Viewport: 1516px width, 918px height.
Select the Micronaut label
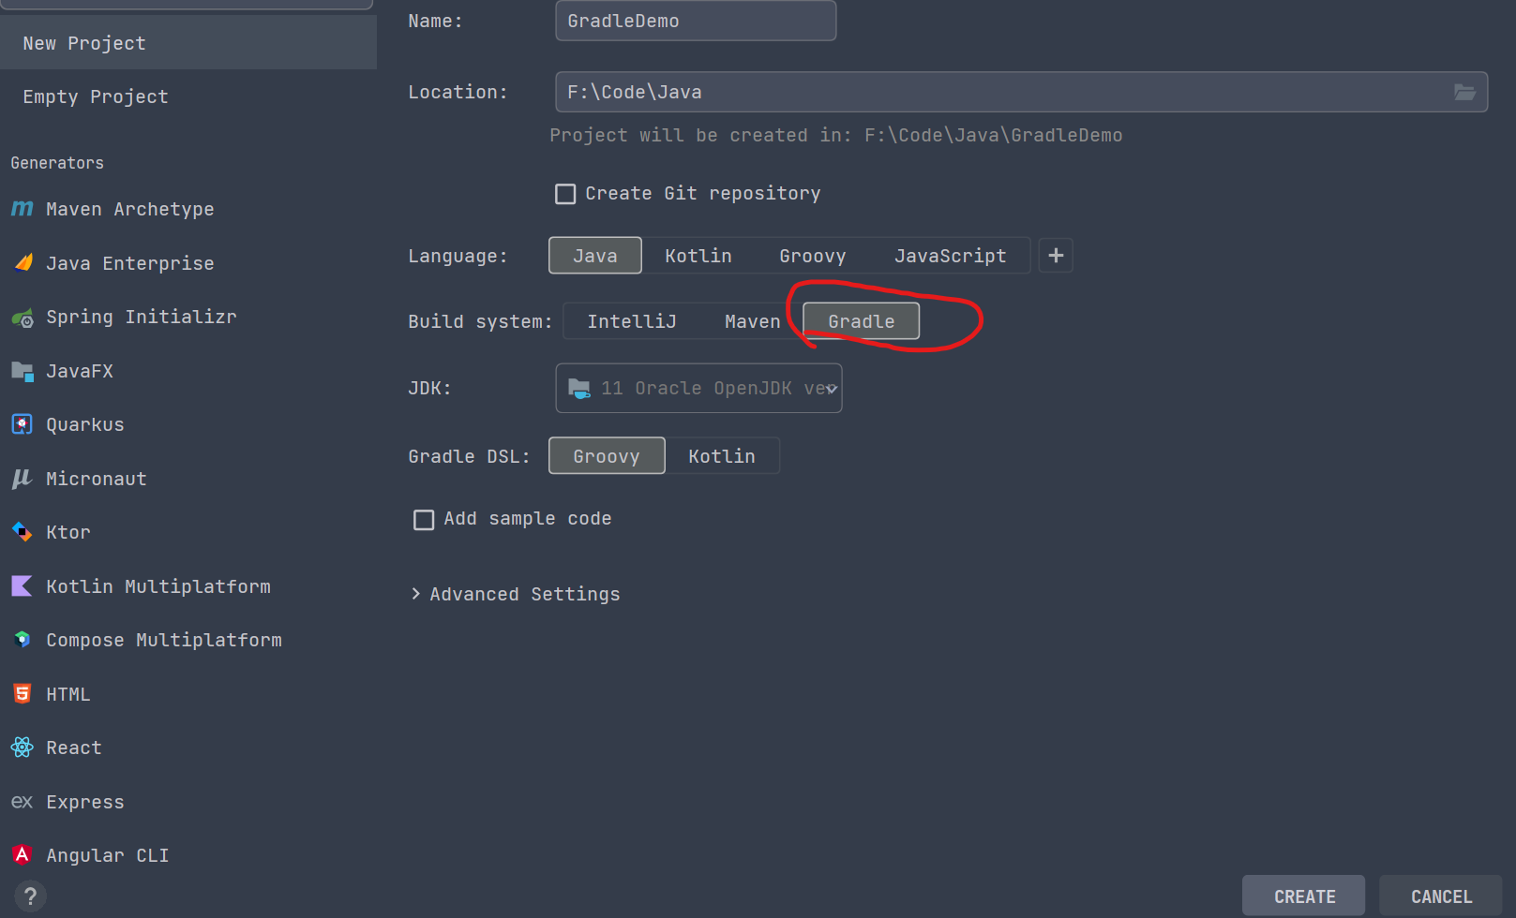97,479
